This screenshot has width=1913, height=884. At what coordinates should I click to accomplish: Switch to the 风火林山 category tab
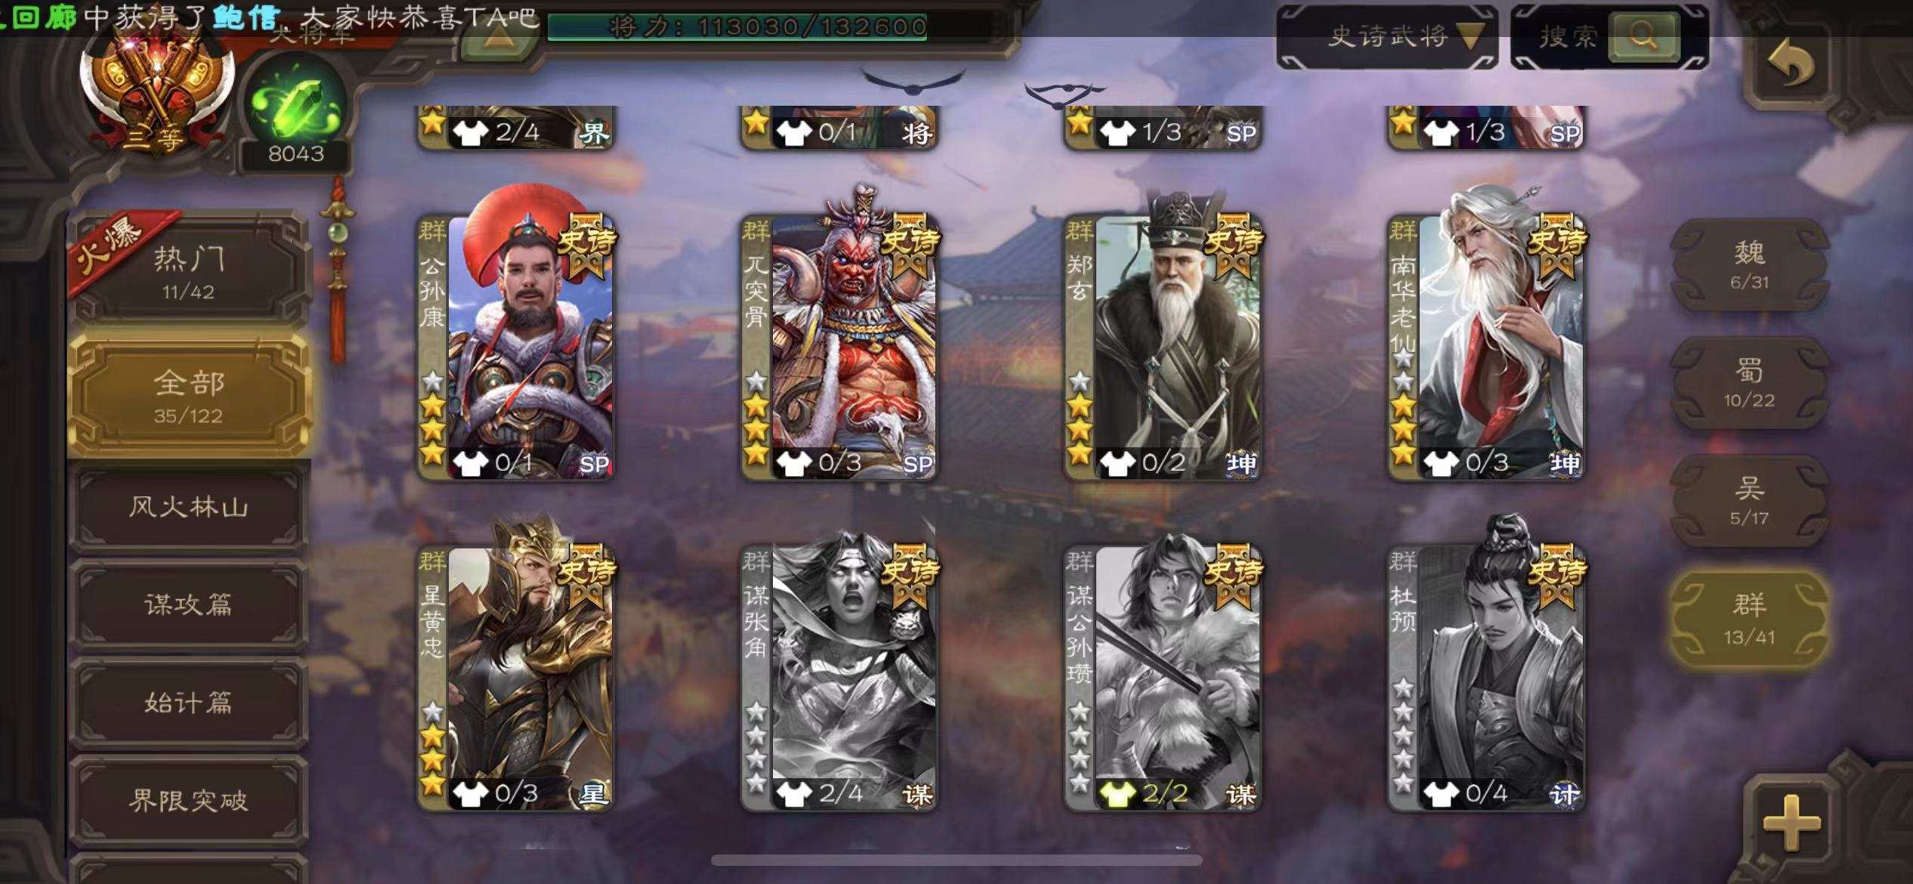pyautogui.click(x=189, y=506)
